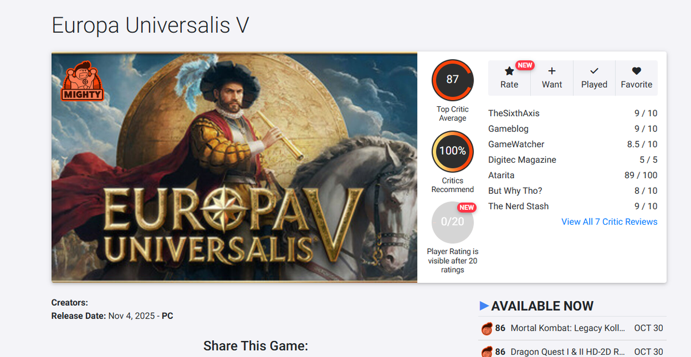
Task: Click the 100% Critics Recommend circle
Action: pos(453,151)
